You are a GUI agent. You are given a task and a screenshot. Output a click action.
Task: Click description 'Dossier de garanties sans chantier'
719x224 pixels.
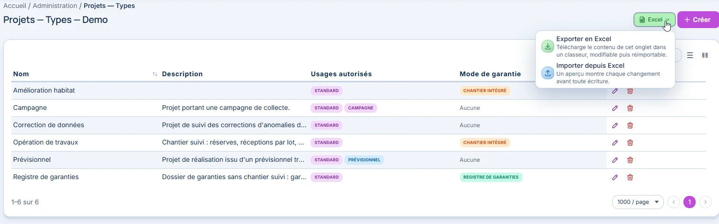coord(234,177)
